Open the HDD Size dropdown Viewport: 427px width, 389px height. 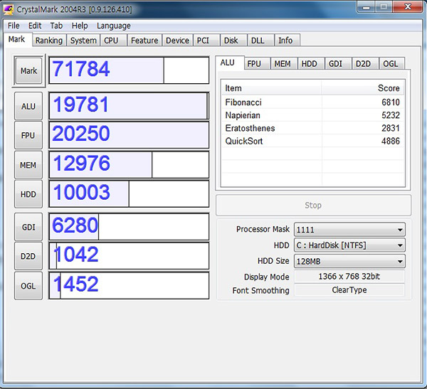(x=349, y=261)
